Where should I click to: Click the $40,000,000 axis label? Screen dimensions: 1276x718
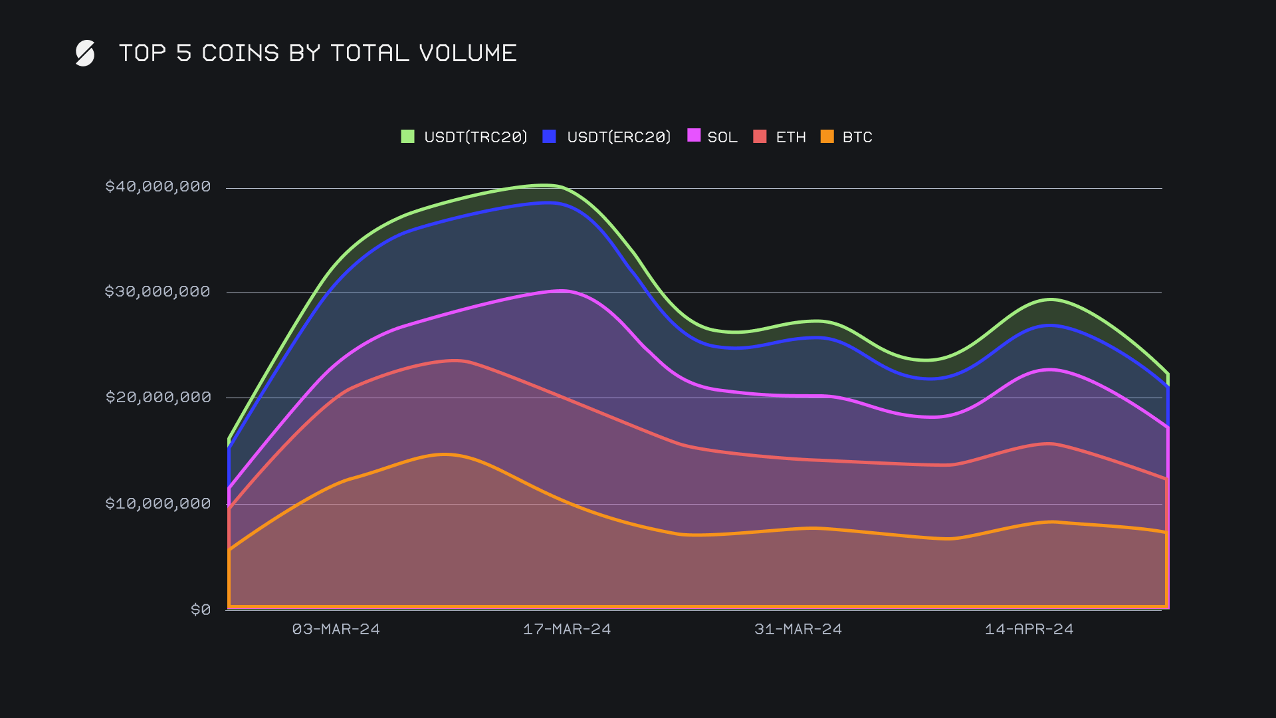point(158,186)
